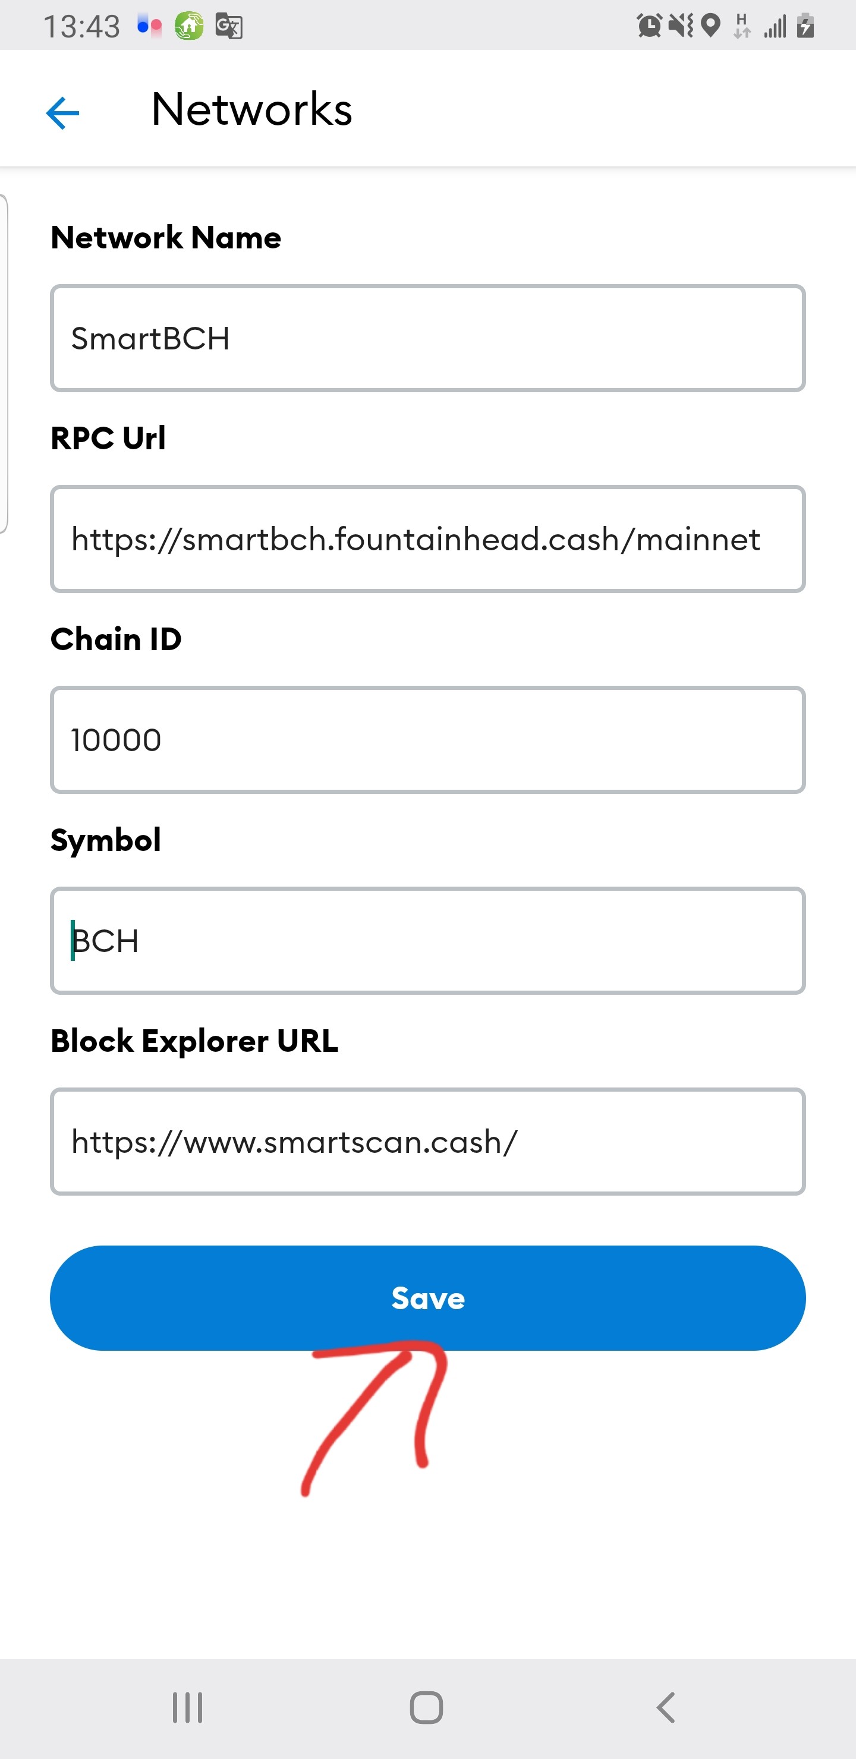
Task: Tap the clock time in status bar
Action: click(81, 27)
